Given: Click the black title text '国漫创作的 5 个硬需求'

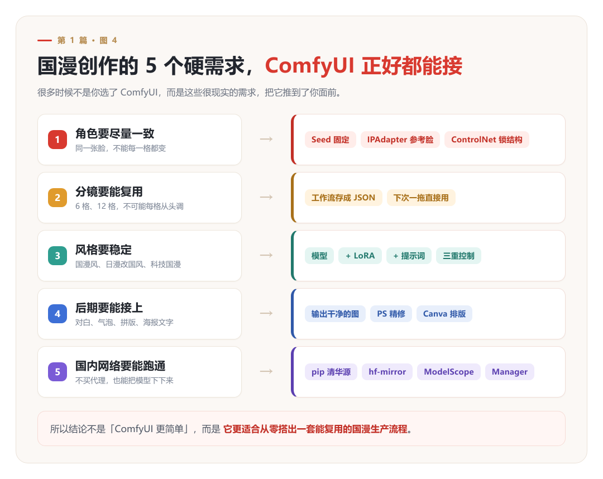Looking at the screenshot, I should pyautogui.click(x=141, y=65).
